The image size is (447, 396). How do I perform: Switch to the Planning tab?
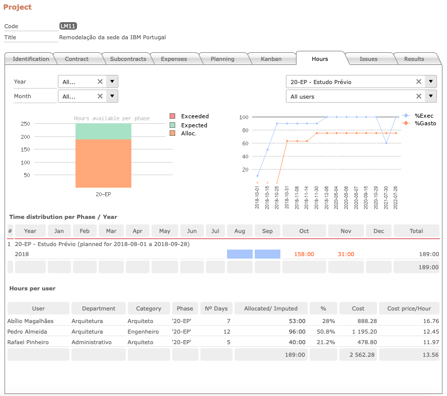(x=222, y=59)
